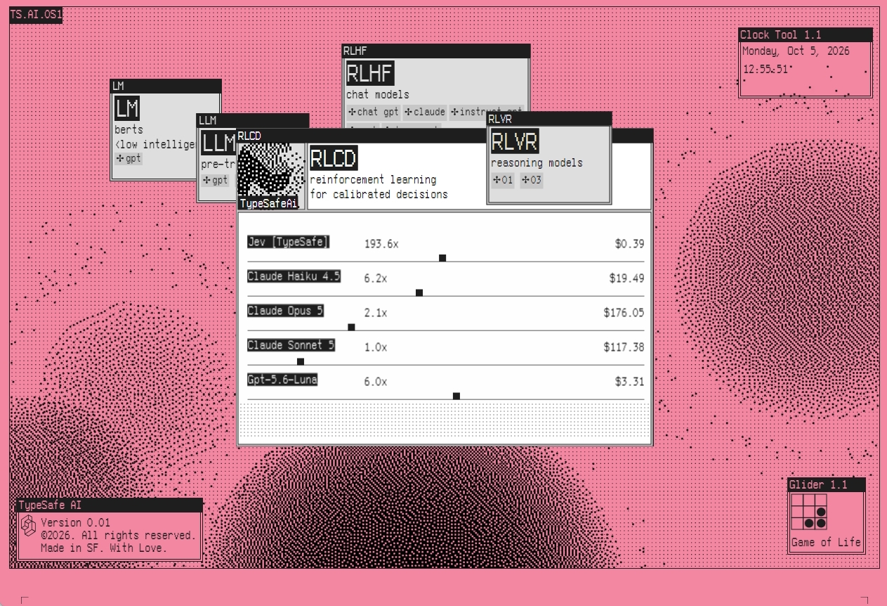Viewport: 887px width, 606px height.
Task: Click the TS.AI.OS1 label in the corner
Action: 36,14
